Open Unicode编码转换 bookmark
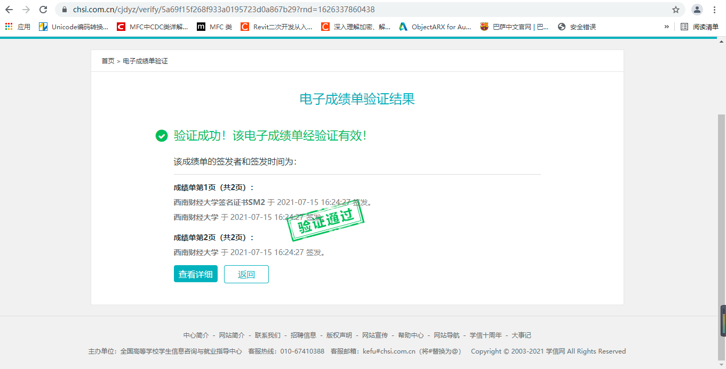The height and width of the screenshot is (369, 726). coord(74,27)
